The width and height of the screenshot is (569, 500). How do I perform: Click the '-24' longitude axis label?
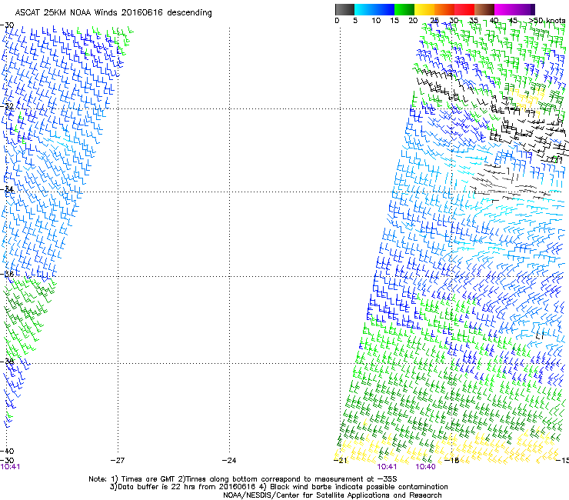pyautogui.click(x=229, y=461)
